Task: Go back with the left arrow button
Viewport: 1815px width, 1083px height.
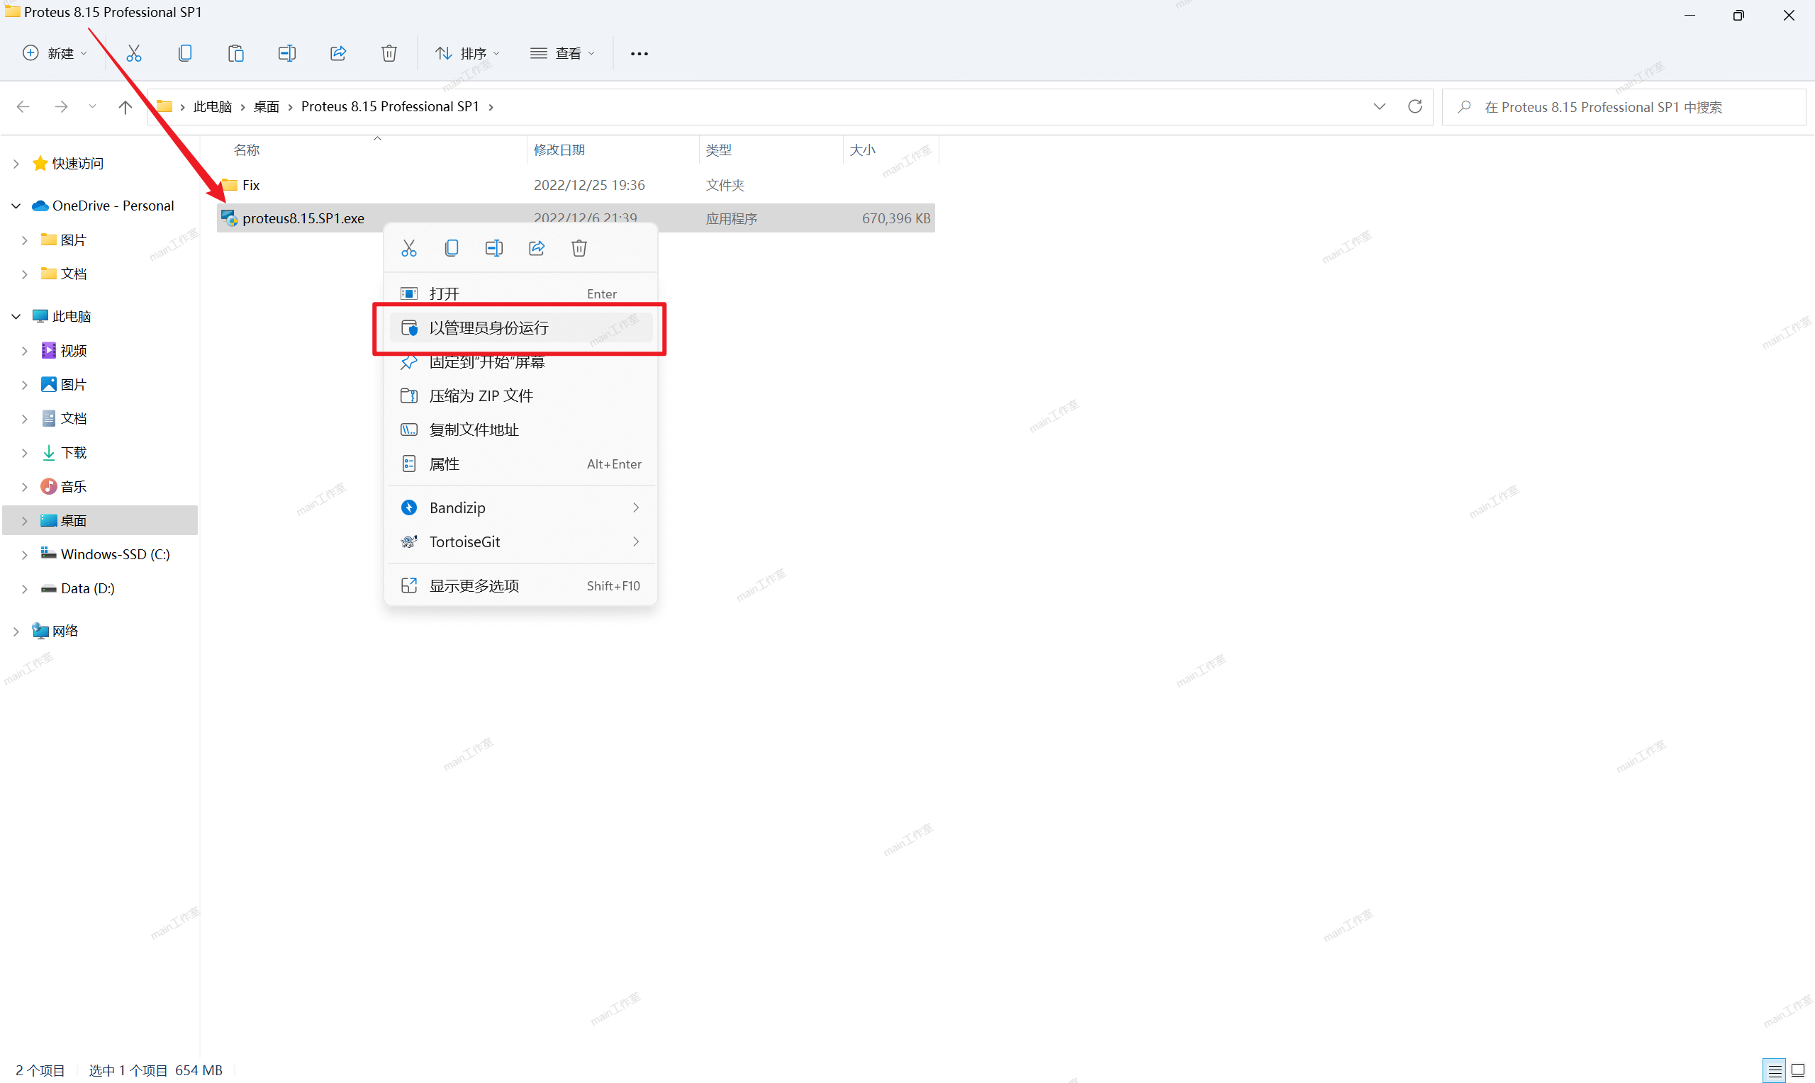Action: point(23,106)
